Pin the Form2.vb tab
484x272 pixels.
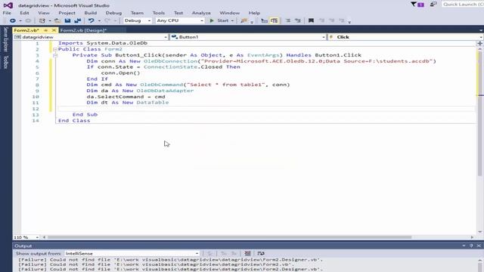pos(45,30)
